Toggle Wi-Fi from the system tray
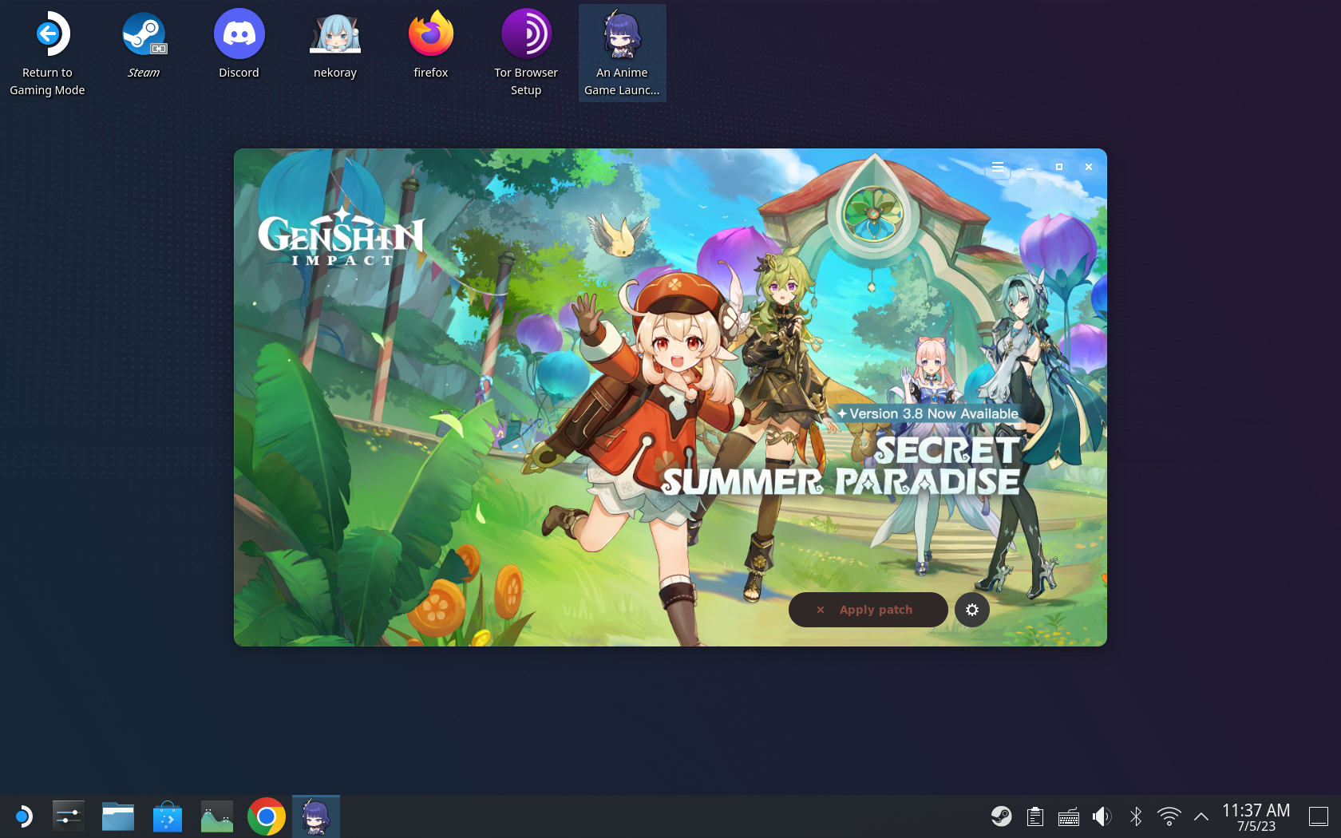The height and width of the screenshot is (838, 1341). [1169, 816]
